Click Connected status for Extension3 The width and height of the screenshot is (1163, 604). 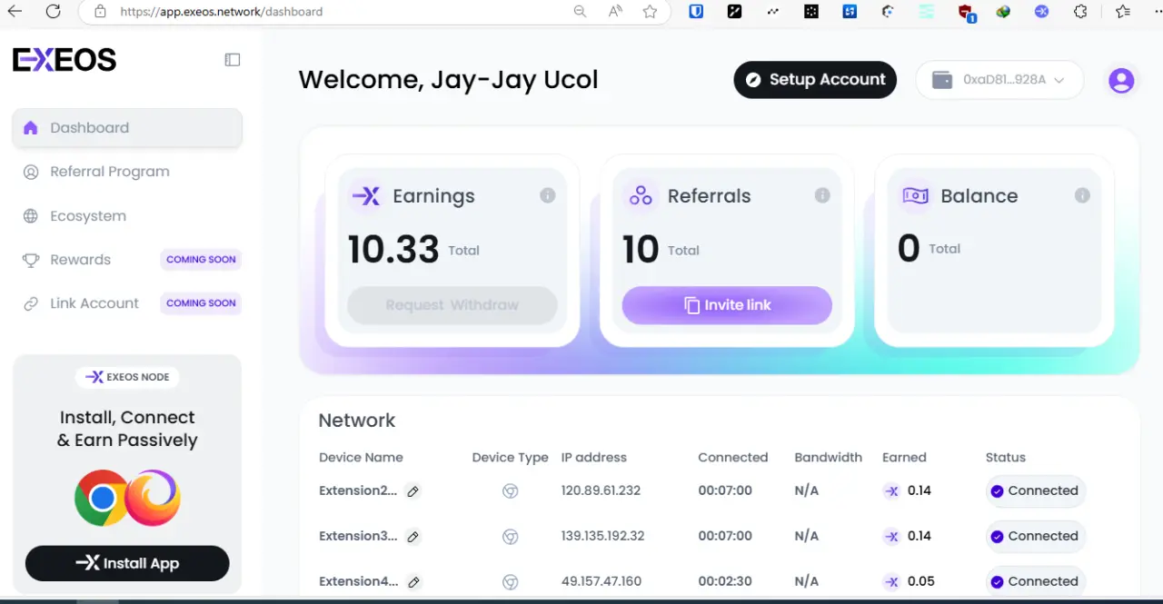[1035, 537]
